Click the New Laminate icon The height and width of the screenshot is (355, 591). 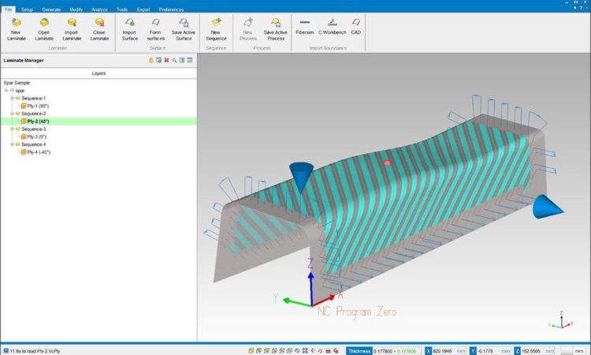[17, 23]
